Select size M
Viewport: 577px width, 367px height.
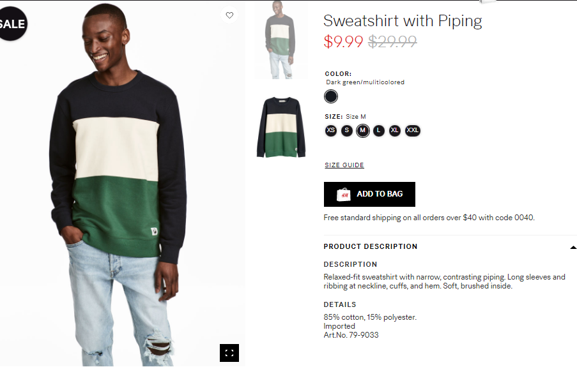362,131
